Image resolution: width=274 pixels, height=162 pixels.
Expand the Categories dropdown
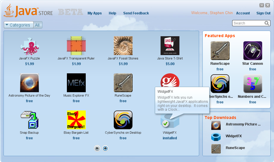19,25
